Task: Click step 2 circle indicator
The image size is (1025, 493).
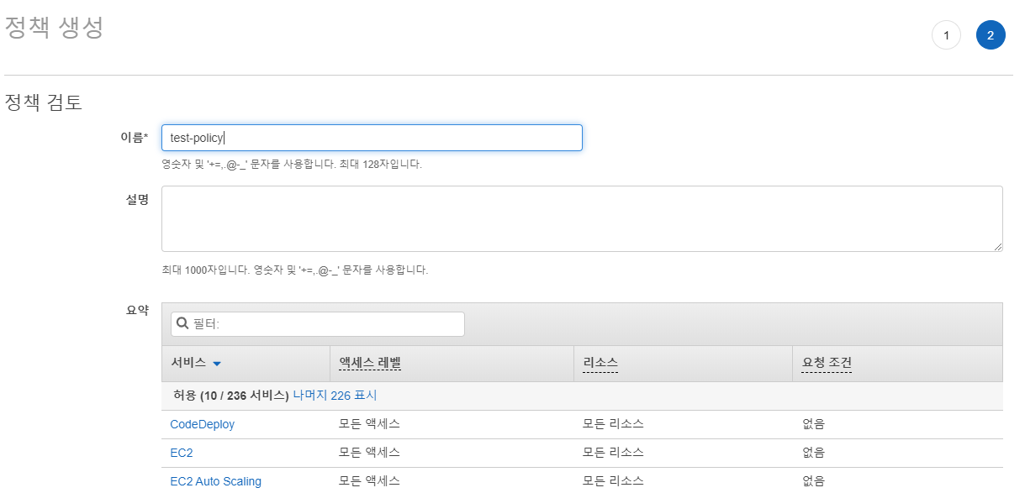Action: tap(991, 35)
